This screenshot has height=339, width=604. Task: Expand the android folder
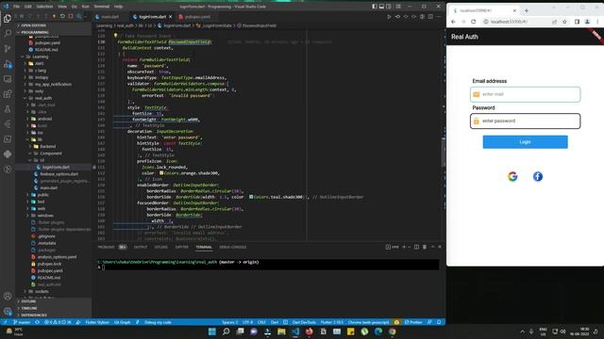pyautogui.click(x=44, y=119)
